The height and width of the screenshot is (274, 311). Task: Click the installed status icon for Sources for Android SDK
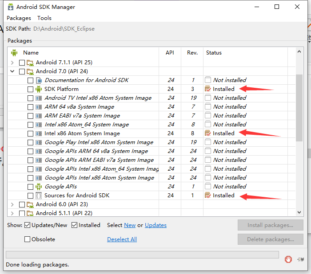(x=207, y=196)
